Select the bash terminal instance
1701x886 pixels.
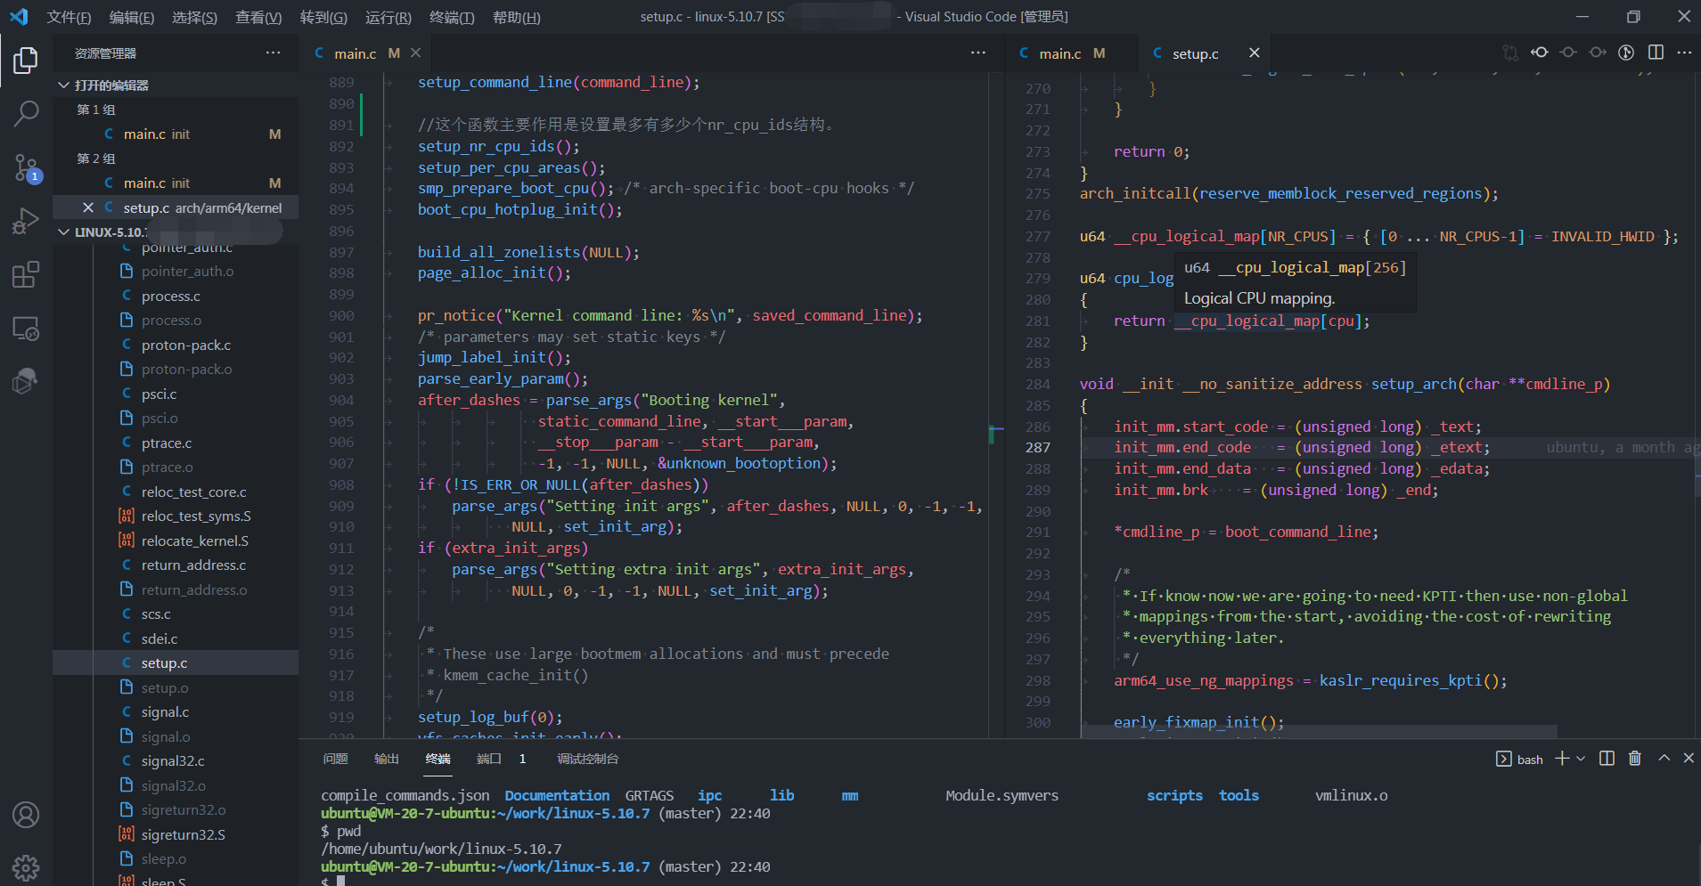point(1520,759)
